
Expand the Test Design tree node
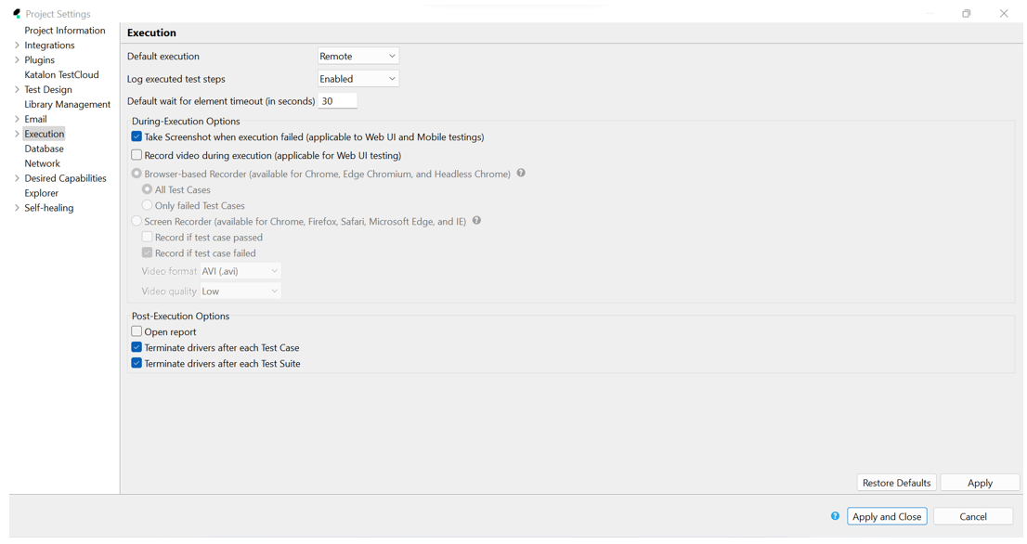pos(16,89)
